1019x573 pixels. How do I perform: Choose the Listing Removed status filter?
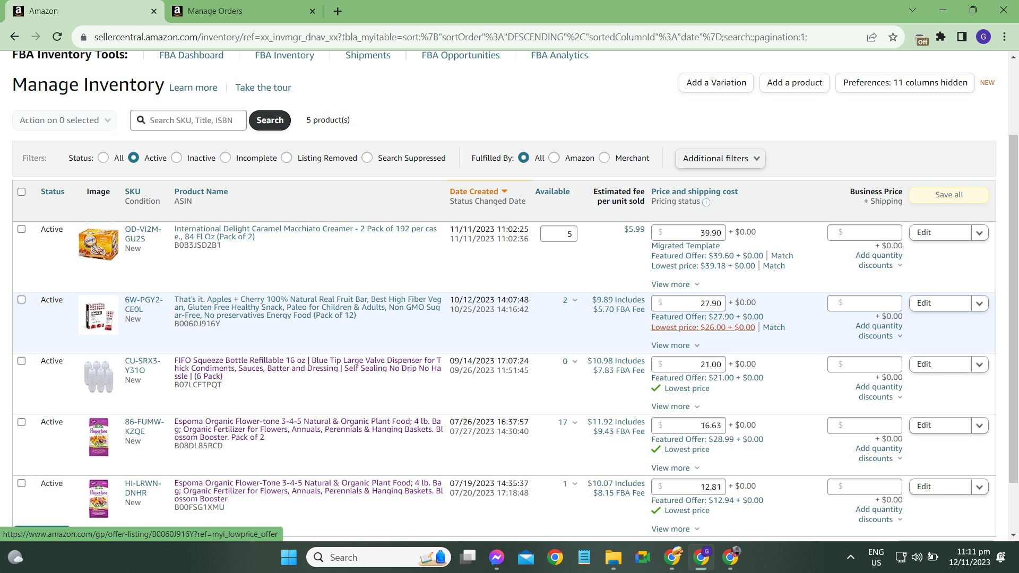click(287, 158)
